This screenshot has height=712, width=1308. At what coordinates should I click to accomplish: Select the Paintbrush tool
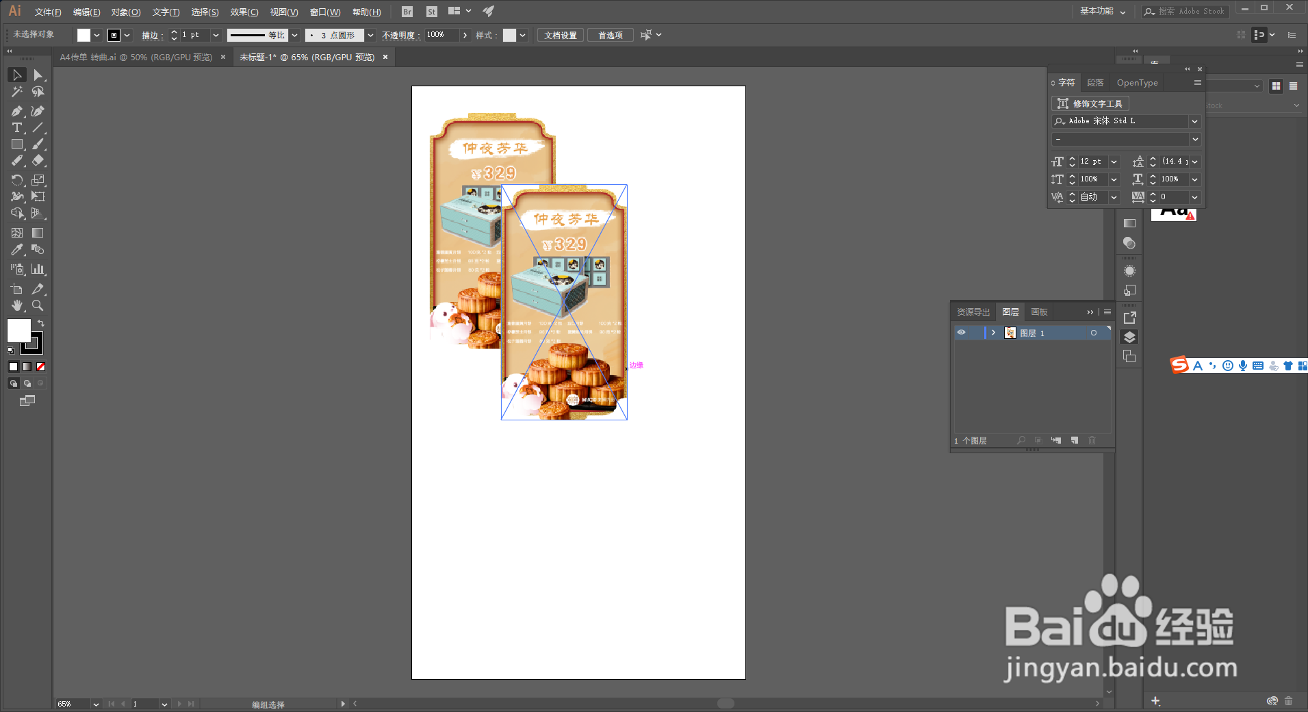(x=38, y=144)
